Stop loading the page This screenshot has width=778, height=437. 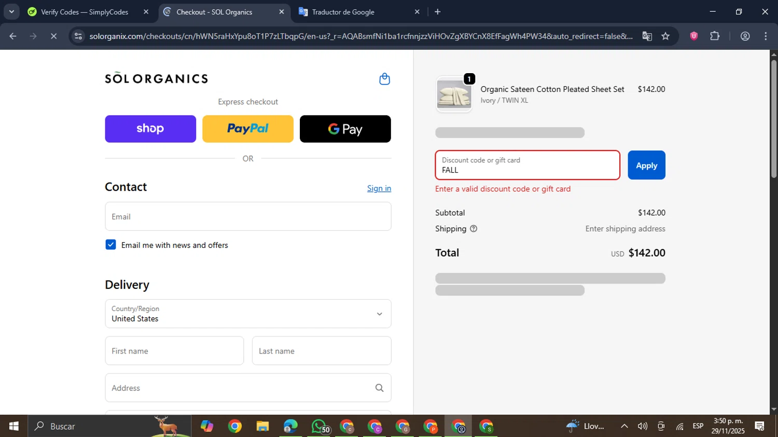(53, 36)
